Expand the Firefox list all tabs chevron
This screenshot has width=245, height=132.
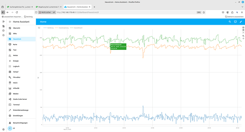pos(243,7)
